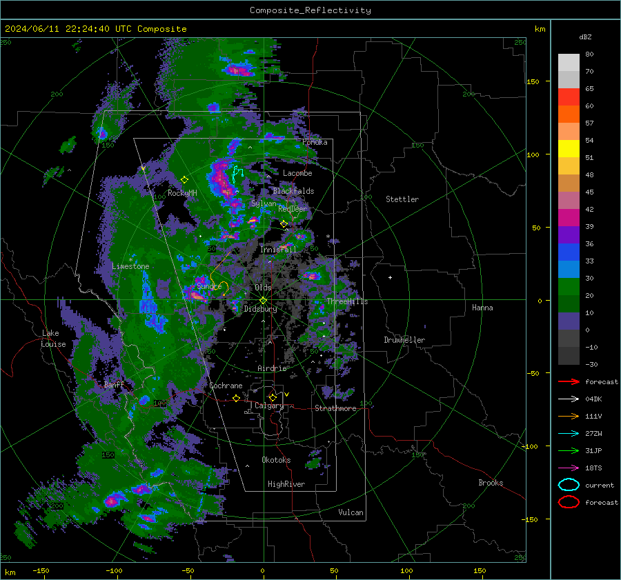Click the Didsbury town label
The image size is (621, 580).
(261, 309)
